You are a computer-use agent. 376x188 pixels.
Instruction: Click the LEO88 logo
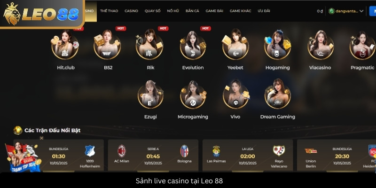pos(41,14)
